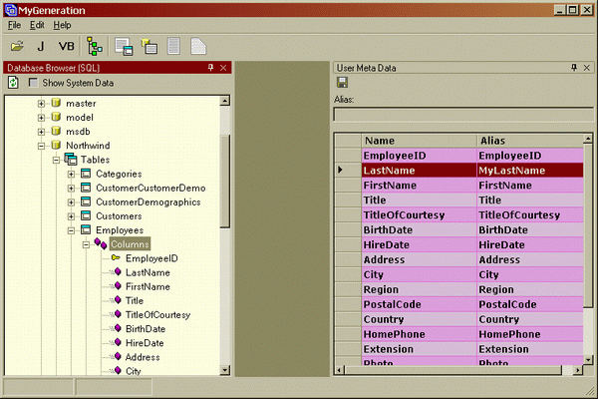Click the lined gray page toolbar icon
598x399 pixels.
click(x=173, y=47)
